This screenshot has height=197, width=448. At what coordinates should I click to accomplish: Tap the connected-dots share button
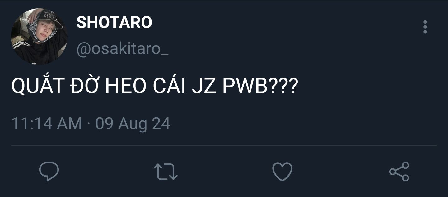[399, 171]
